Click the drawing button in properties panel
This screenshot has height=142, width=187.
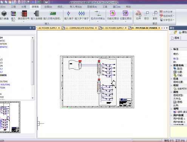176,38
